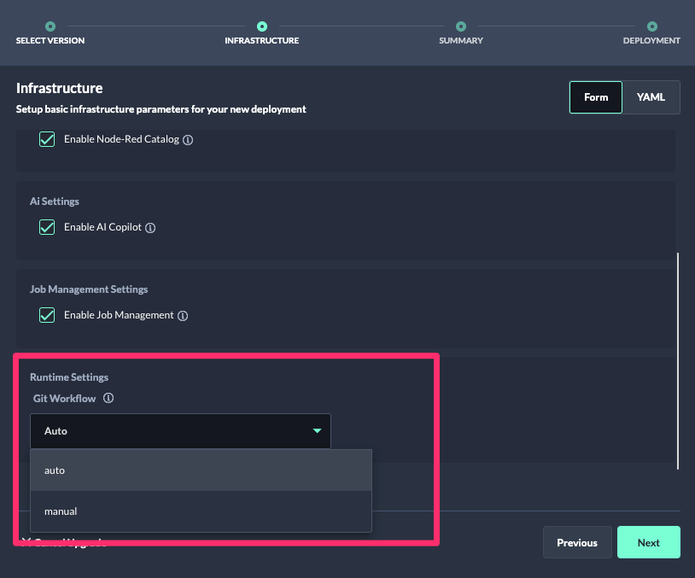Screen dimensions: 695x578
Task: Disable the Enable Node-Red Catalog checkbox
Action: 47,138
